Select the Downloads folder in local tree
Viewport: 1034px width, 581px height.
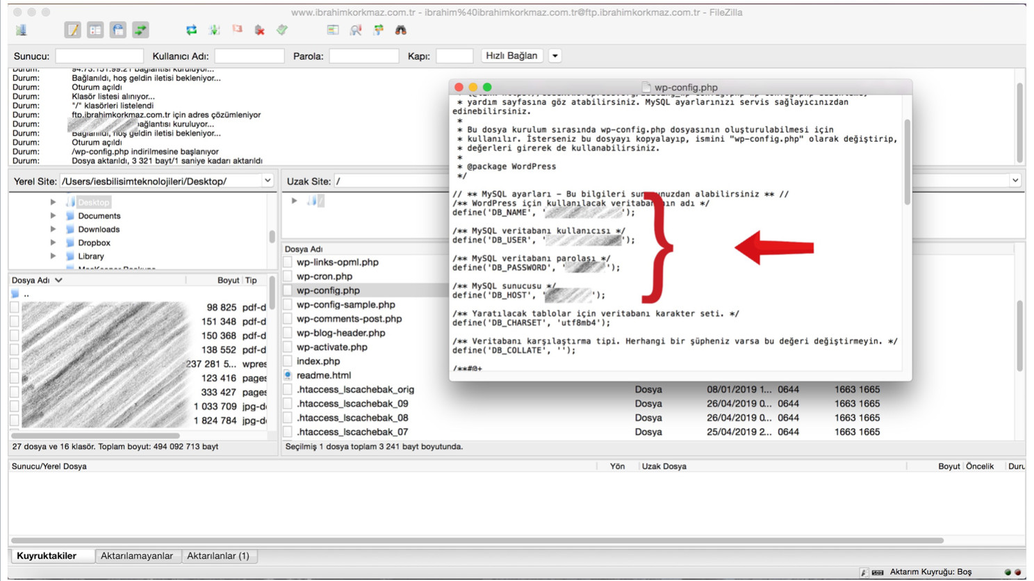(99, 229)
